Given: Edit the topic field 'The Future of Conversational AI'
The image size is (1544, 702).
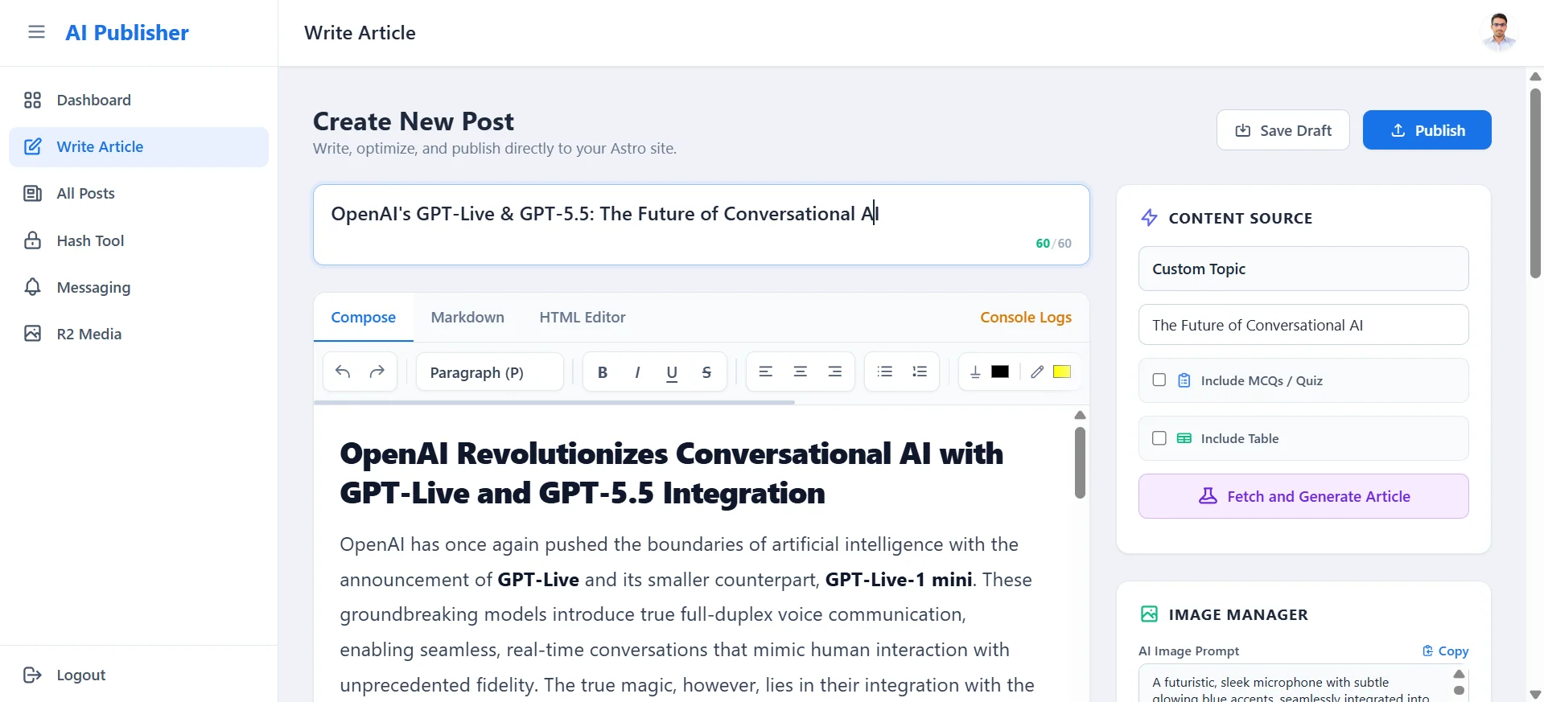Looking at the screenshot, I should click(x=1303, y=325).
